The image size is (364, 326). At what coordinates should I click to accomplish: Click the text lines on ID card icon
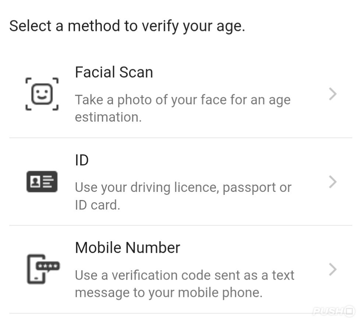[49, 182]
